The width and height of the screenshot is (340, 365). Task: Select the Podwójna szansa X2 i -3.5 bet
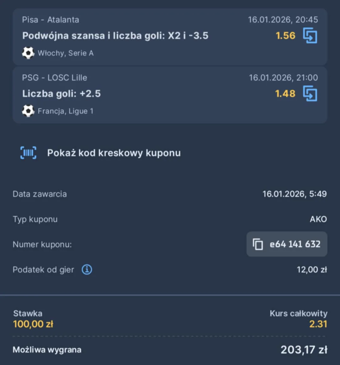(x=115, y=36)
